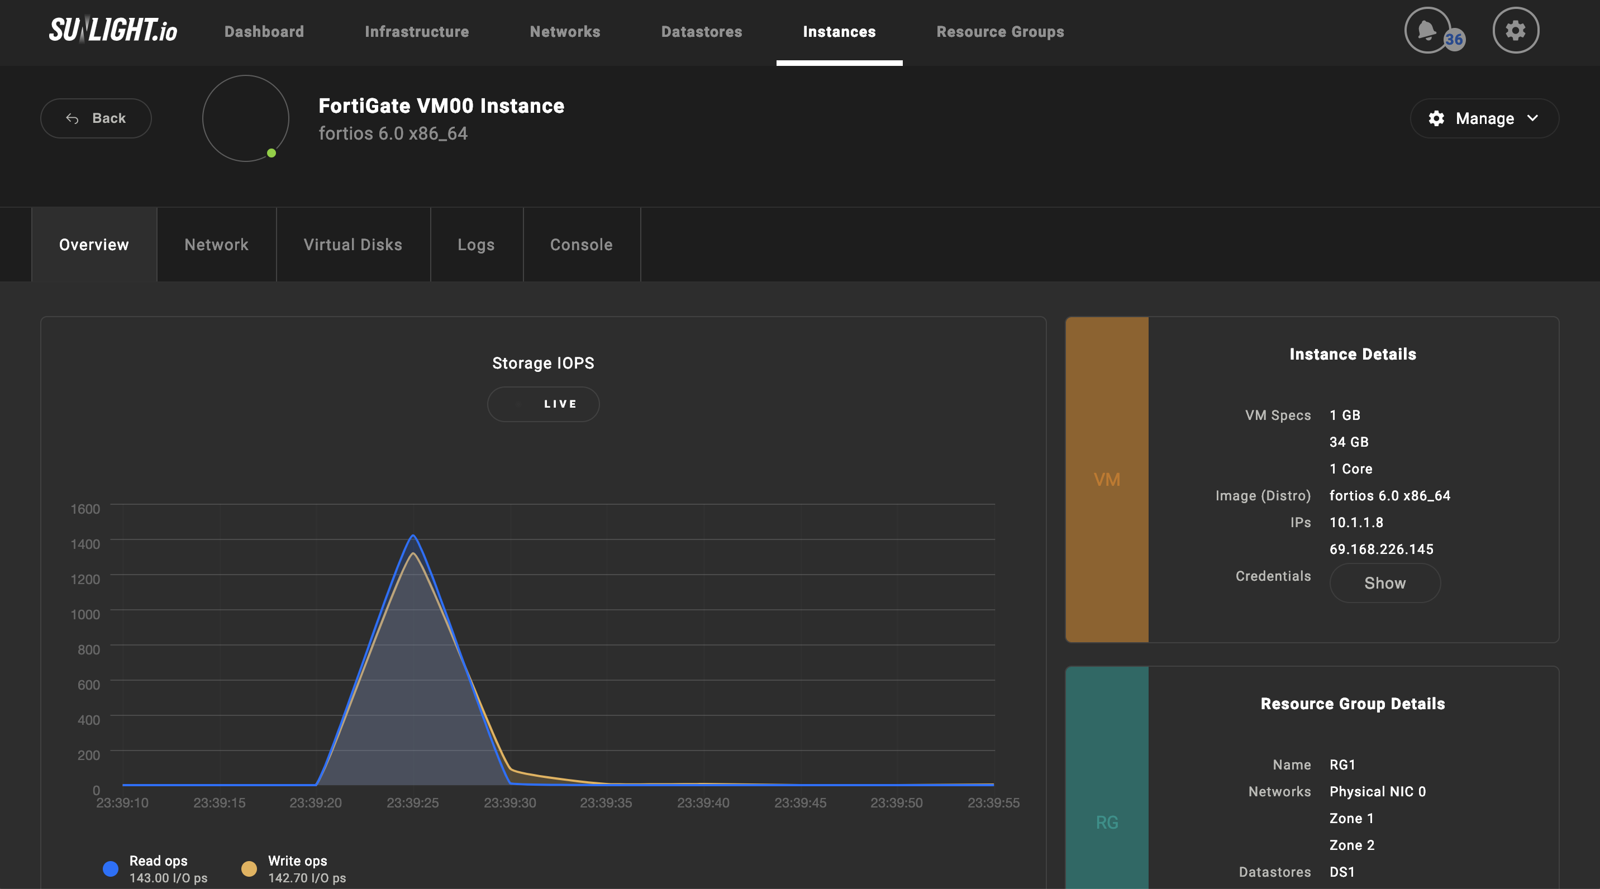
Task: Show instance credentials
Action: [x=1384, y=583]
